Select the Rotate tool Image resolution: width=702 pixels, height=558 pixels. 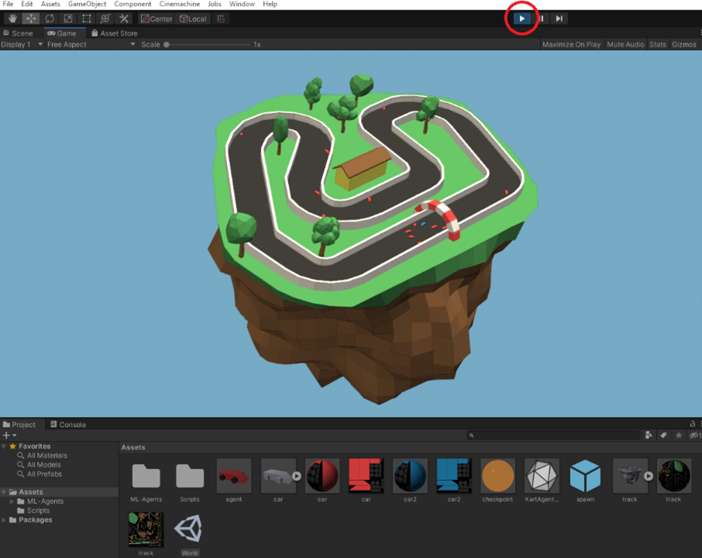50,19
